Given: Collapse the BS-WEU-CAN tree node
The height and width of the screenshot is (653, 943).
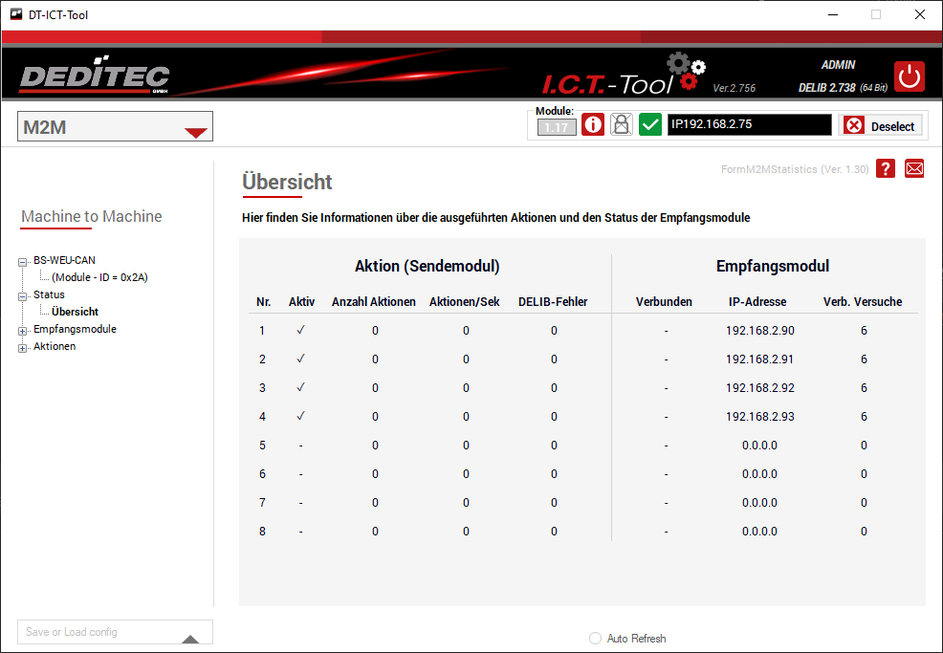Looking at the screenshot, I should point(23,261).
